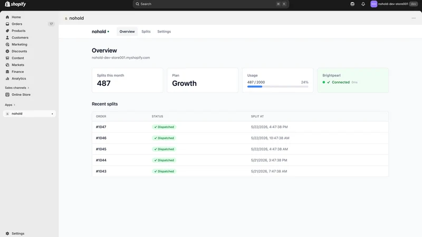Click the Orders count badge 17
The height and width of the screenshot is (237, 422).
pos(51,24)
